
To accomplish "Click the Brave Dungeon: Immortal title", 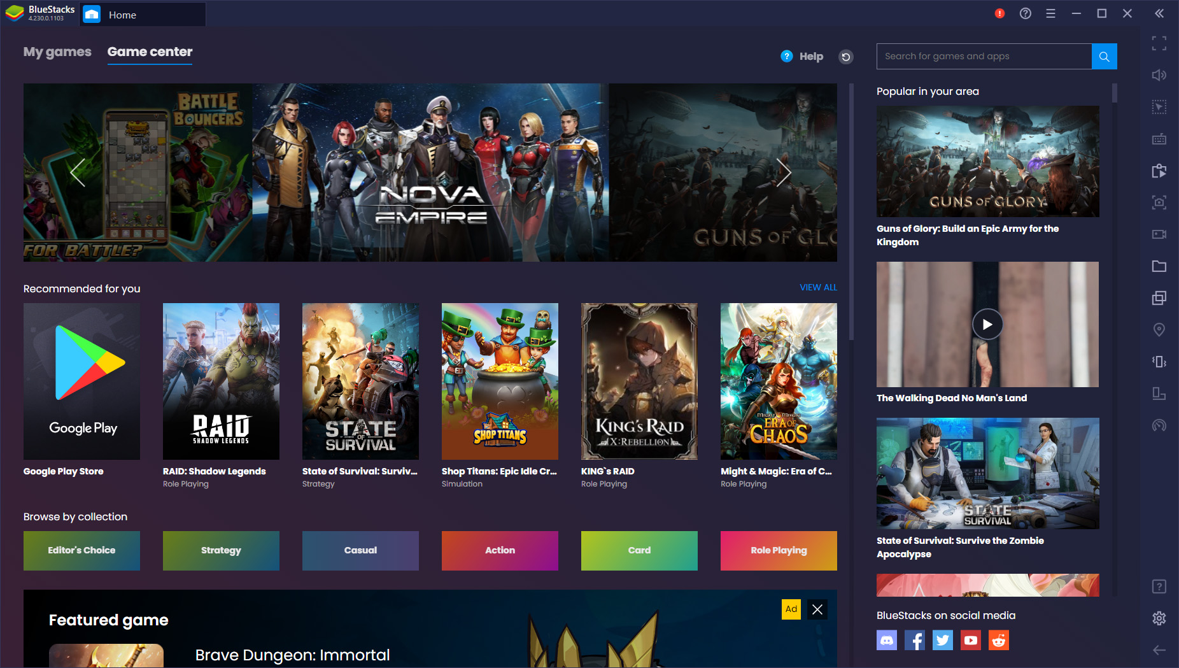I will point(292,655).
